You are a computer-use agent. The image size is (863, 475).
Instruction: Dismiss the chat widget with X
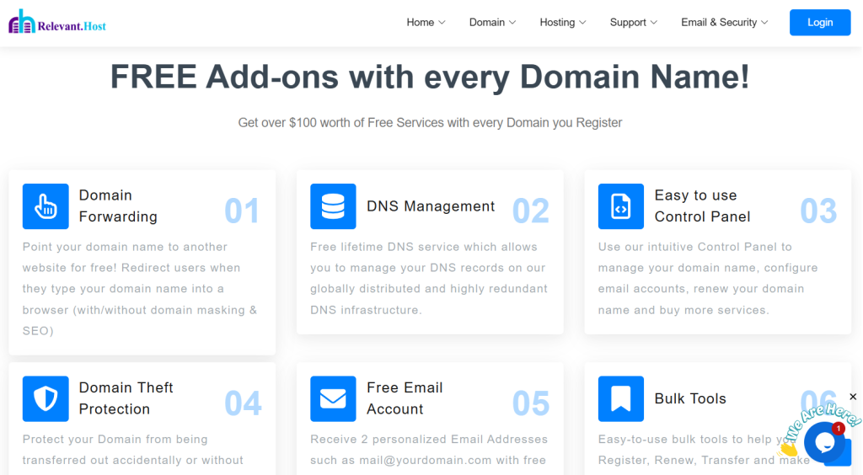(x=853, y=397)
